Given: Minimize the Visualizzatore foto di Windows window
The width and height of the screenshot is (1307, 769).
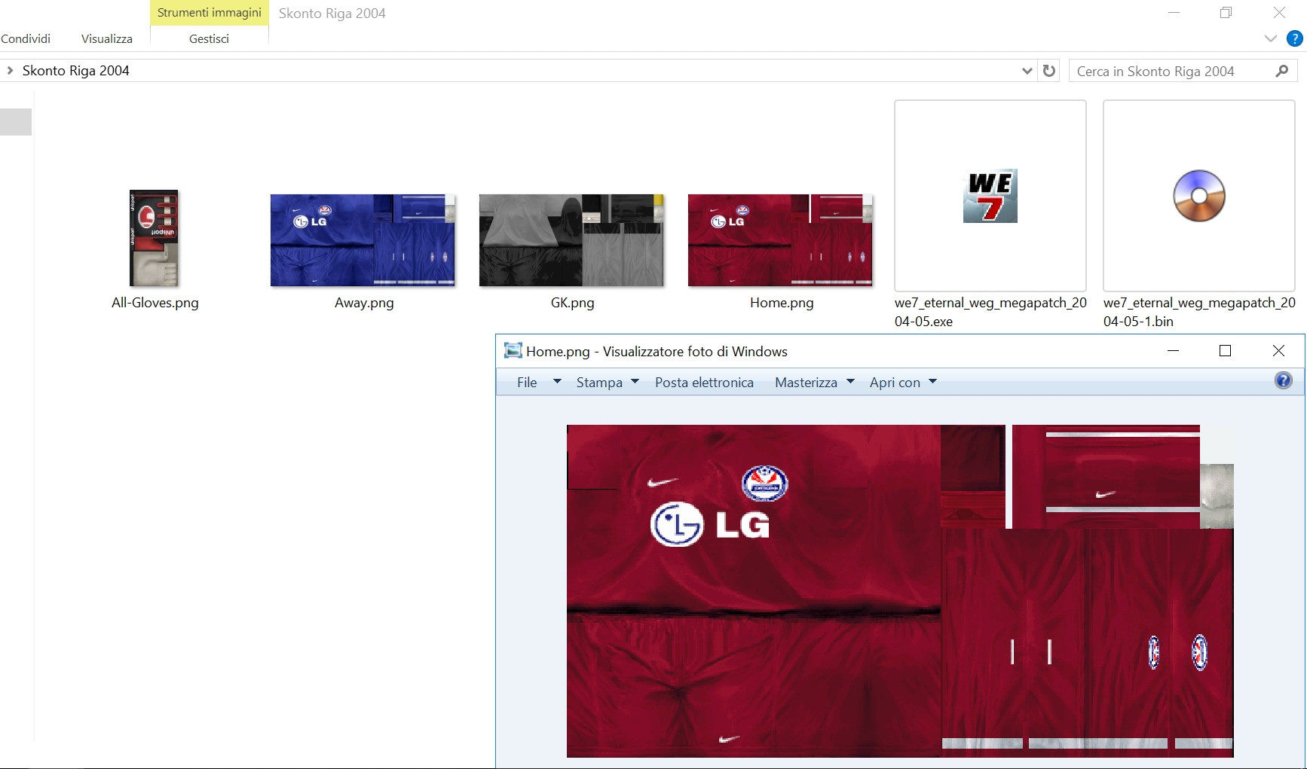Looking at the screenshot, I should 1173,351.
